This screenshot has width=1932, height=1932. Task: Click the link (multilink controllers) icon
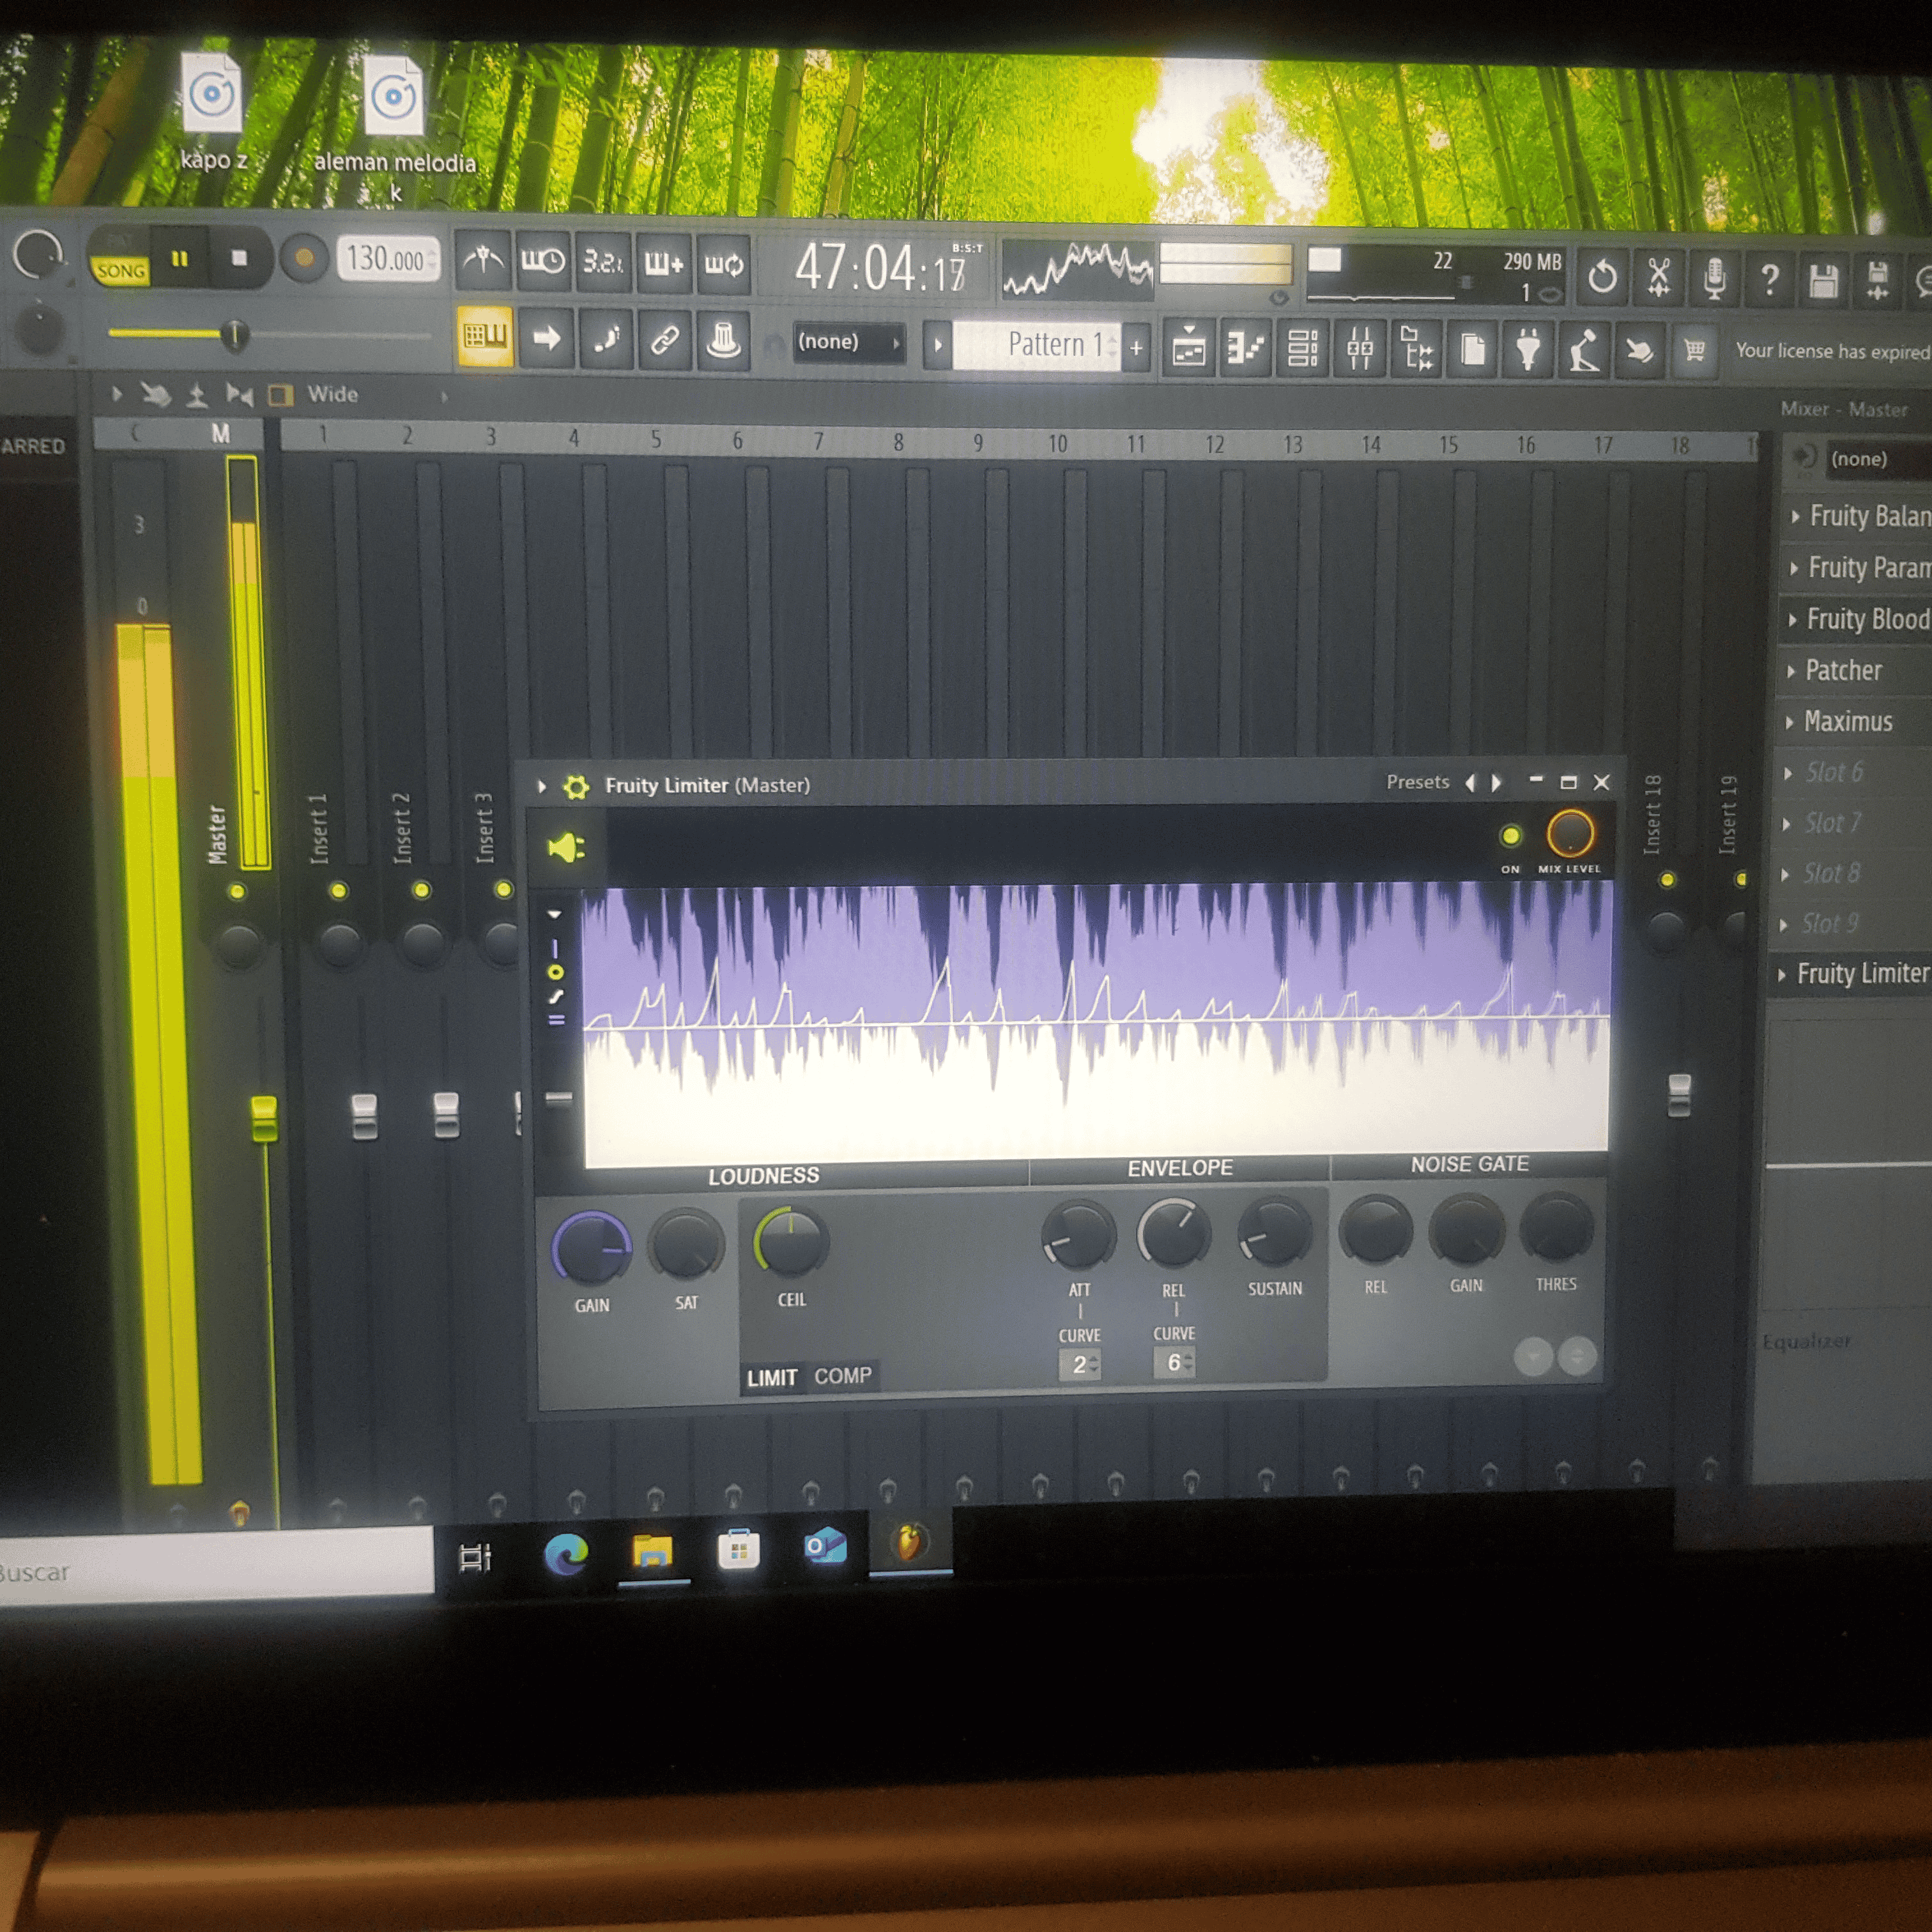[665, 341]
